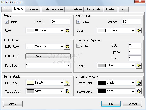146x110 pixels.
Task: Open palette for Hint Color
Action: (67, 83)
